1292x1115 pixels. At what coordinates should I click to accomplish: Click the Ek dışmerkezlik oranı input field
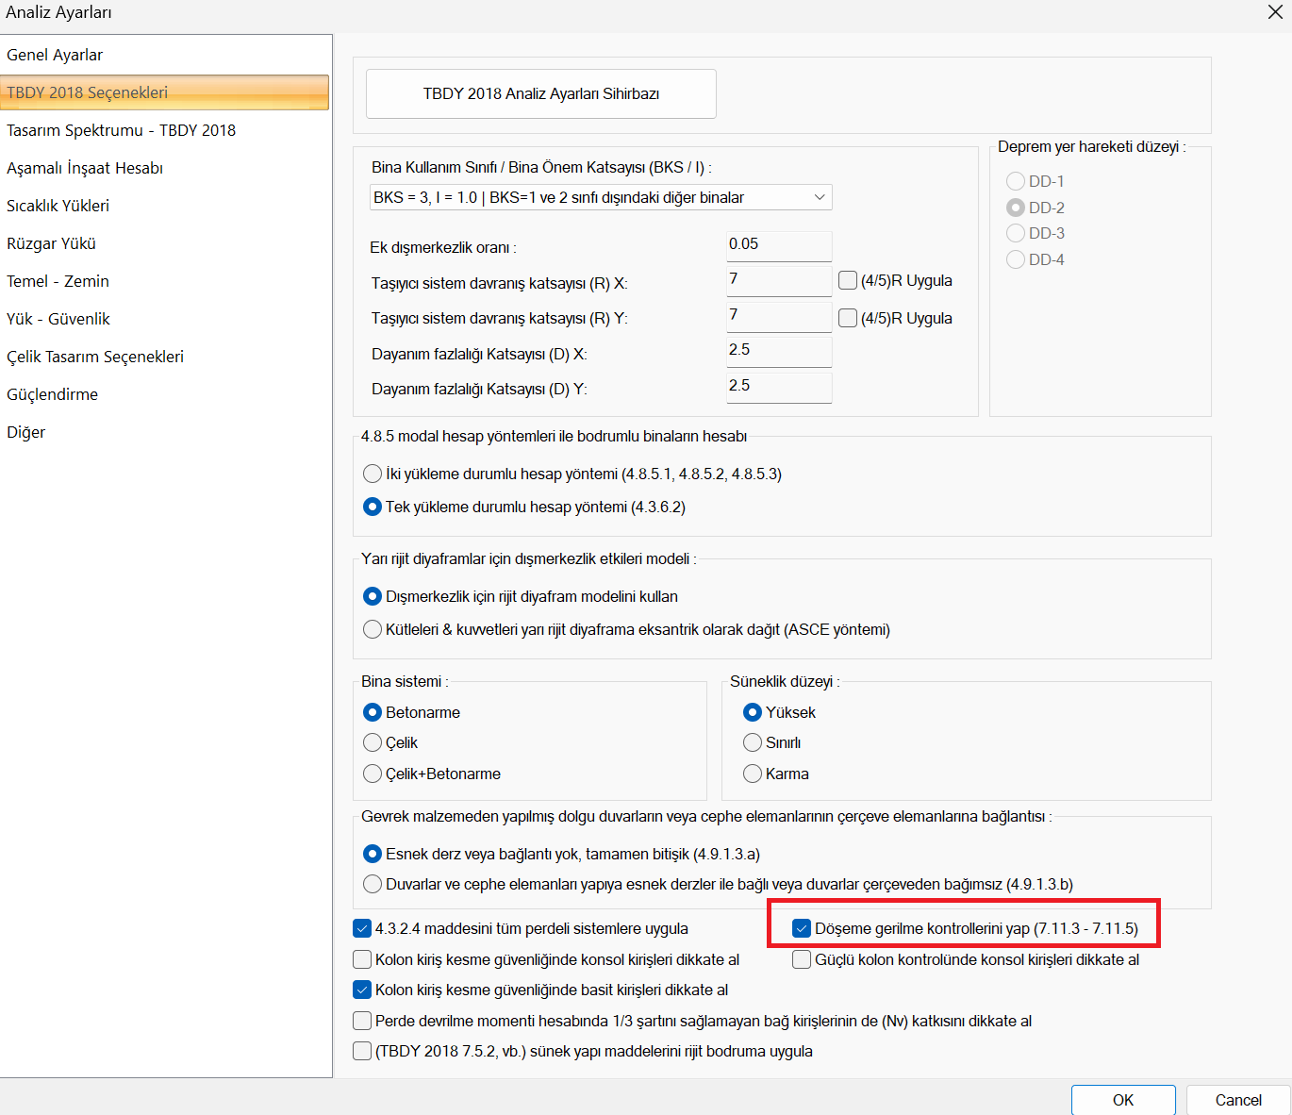pyautogui.click(x=778, y=245)
